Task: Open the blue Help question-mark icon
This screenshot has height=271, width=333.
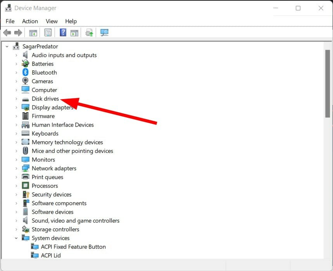Action: click(63, 33)
